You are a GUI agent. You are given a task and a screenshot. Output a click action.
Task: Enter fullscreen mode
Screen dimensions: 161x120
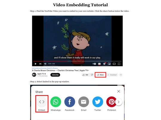point(119,64)
